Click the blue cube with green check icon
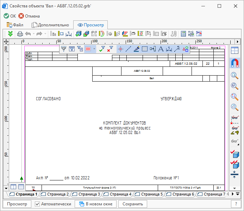The width and height of the screenshot is (244, 211). click(79, 34)
